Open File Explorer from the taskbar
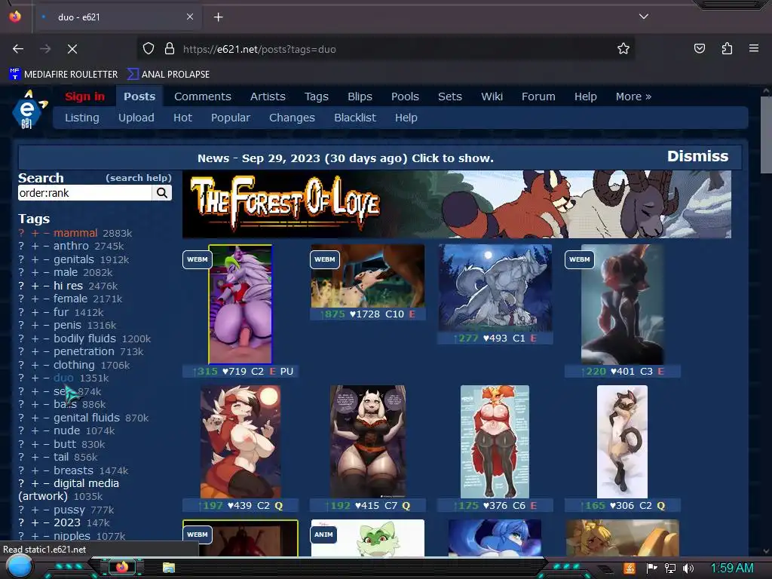 click(x=169, y=568)
